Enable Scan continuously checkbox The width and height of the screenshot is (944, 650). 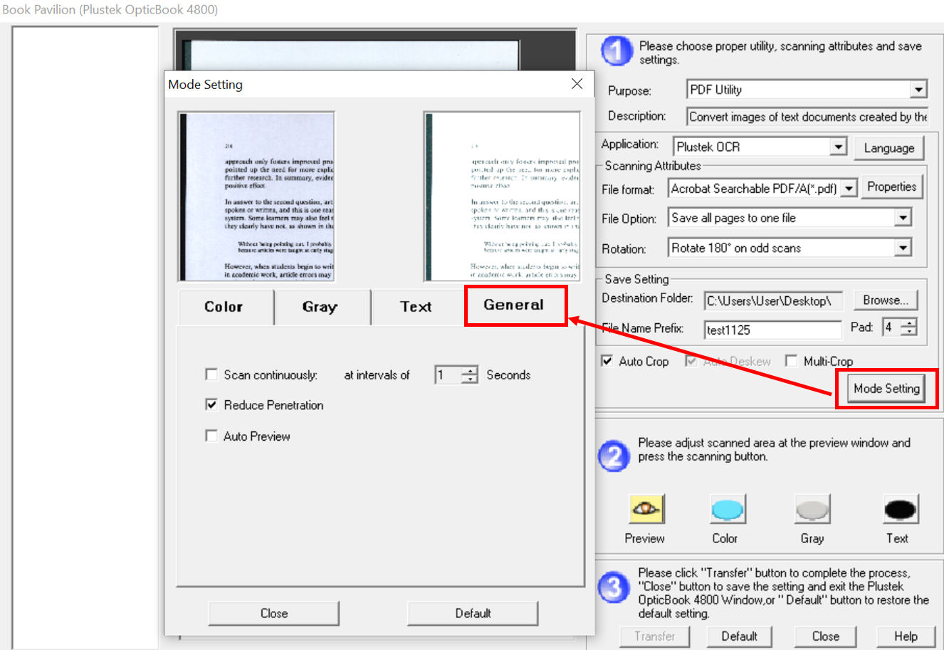point(211,374)
